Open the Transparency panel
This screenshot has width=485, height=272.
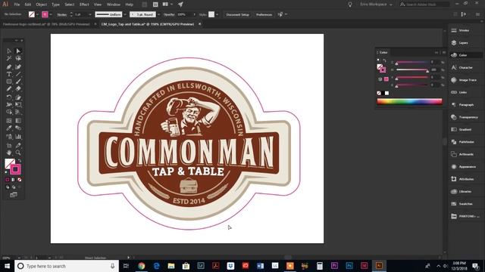465,117
